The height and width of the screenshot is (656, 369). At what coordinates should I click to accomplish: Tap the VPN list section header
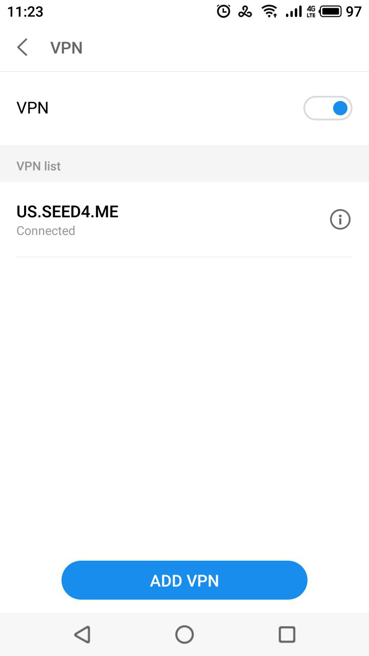click(x=38, y=166)
